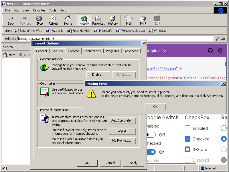Switch to the Security tab

[58, 51]
